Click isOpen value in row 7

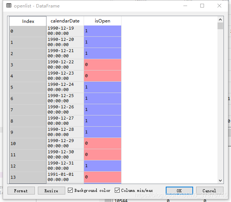102,109
